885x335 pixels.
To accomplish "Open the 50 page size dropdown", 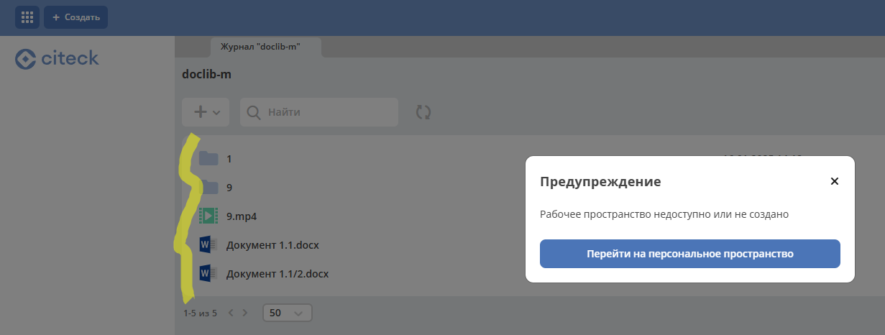I will 288,313.
